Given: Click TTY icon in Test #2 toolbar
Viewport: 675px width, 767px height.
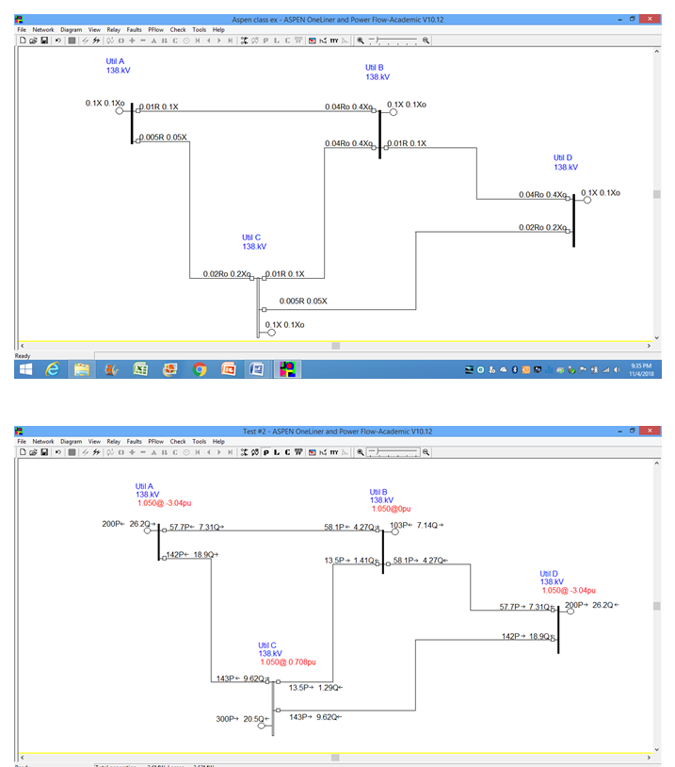Looking at the screenshot, I should point(334,452).
